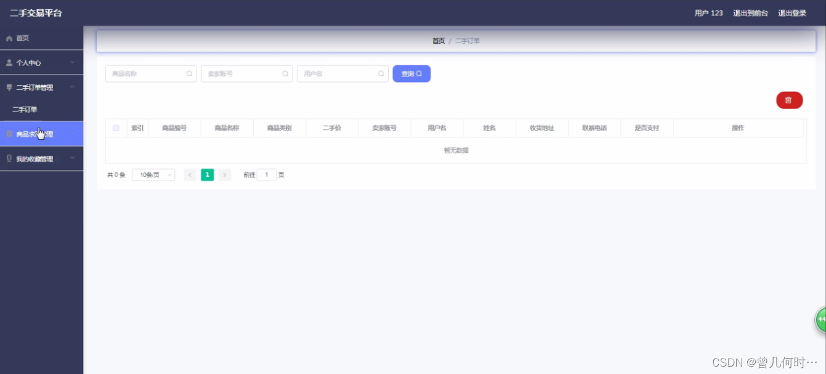Click the 前往 page number input
Screen dimensions: 826x374
(x=267, y=175)
